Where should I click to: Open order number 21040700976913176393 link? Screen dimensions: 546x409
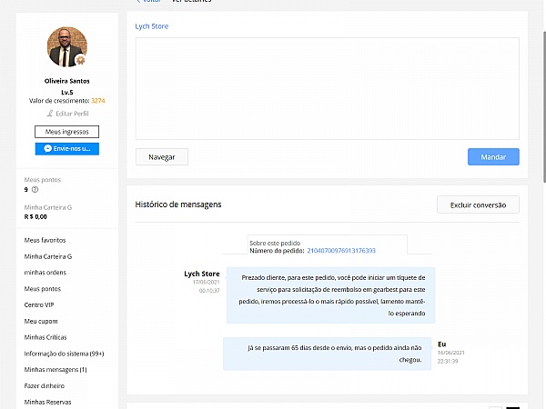coord(341,250)
